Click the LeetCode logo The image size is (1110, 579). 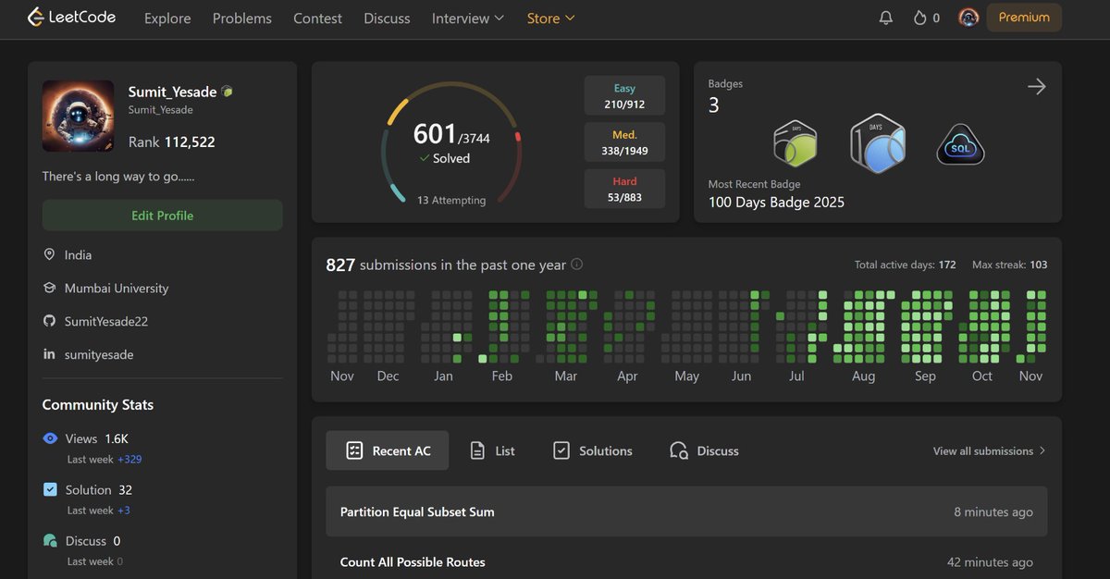click(71, 17)
